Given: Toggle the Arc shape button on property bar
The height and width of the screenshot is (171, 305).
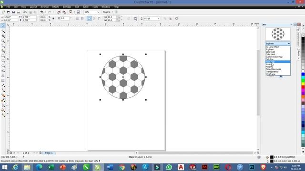Looking at the screenshot, I should (99, 19).
